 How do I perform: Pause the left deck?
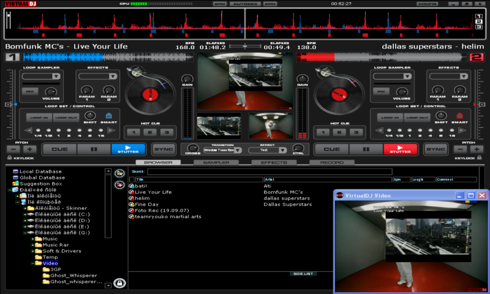(x=94, y=149)
